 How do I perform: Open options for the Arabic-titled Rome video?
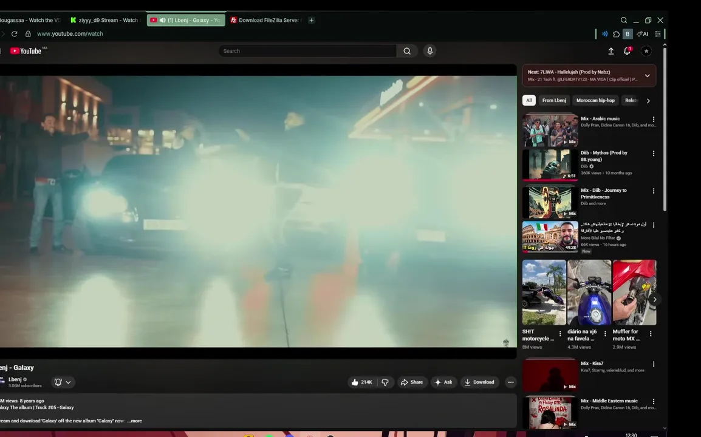654,225
